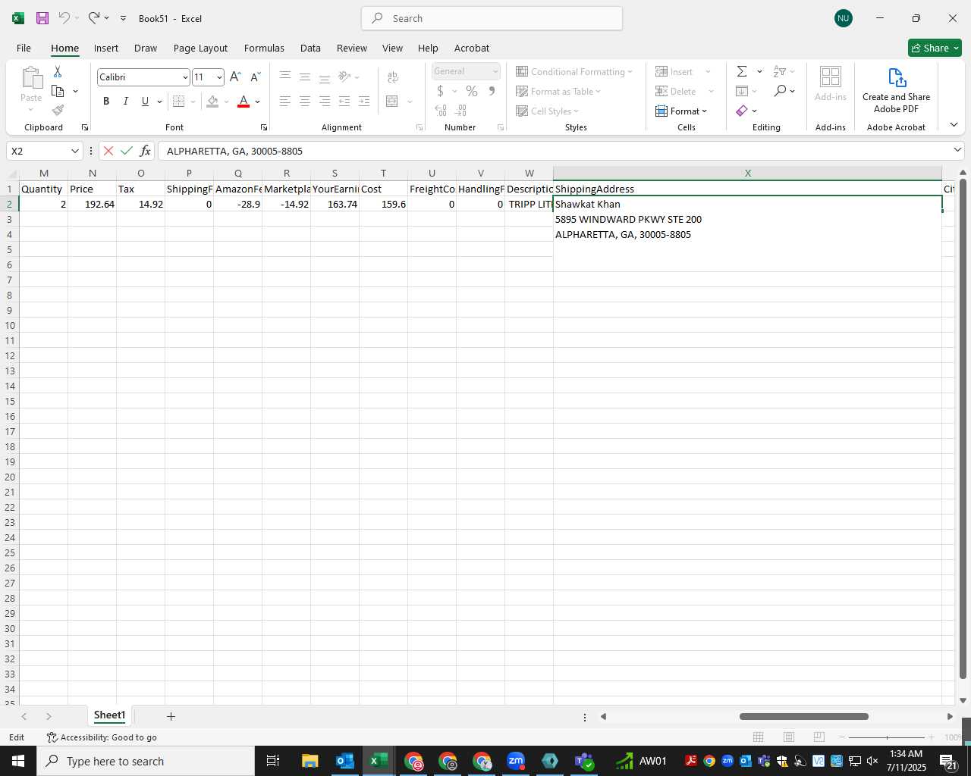
Task: Open Sort & Filter icon
Action: (x=780, y=71)
